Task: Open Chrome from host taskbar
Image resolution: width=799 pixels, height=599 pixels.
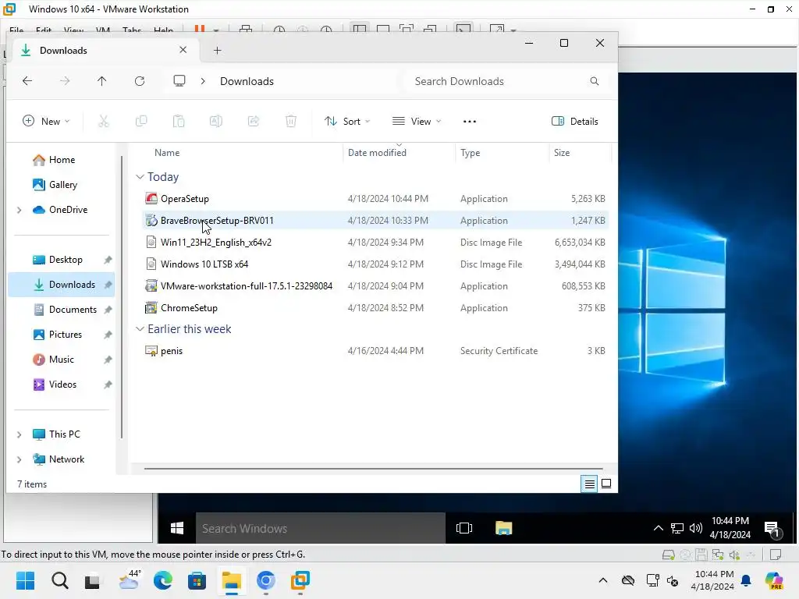Action: (265, 580)
